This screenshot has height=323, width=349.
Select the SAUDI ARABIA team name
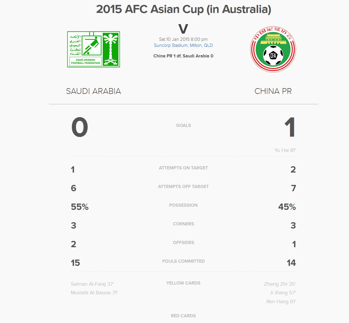93,91
